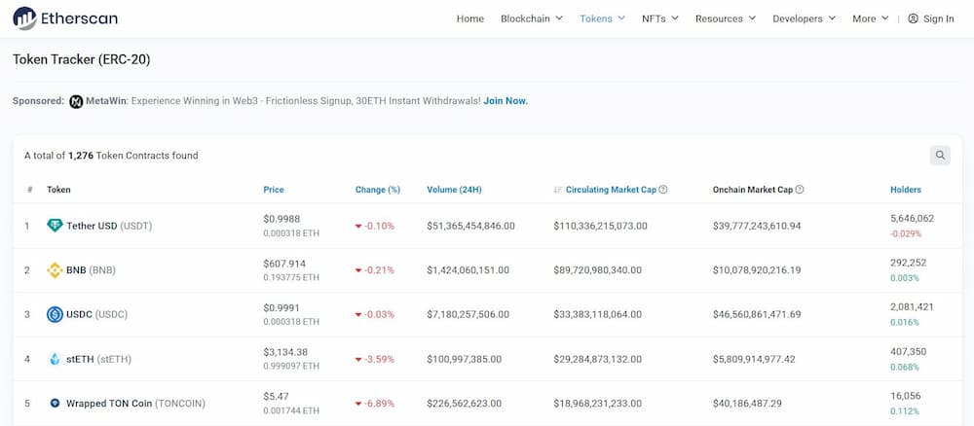Open the USDC (USDC) token page
The image size is (974, 426).
point(96,314)
